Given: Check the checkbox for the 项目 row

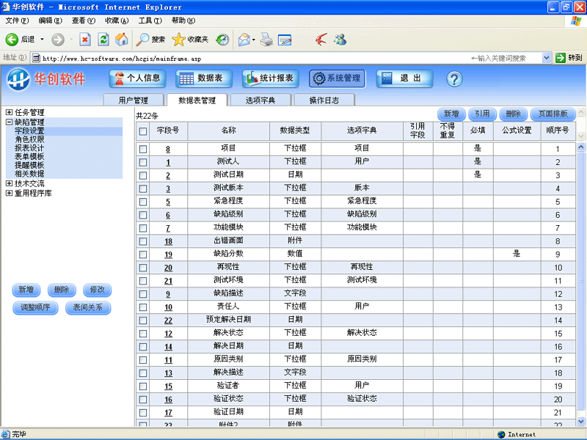Looking at the screenshot, I should [x=143, y=149].
